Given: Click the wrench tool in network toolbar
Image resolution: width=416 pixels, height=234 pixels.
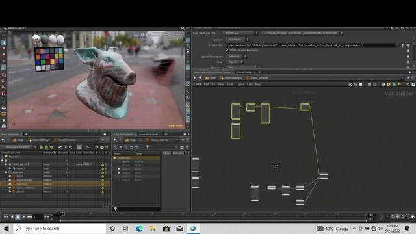Looking at the screenshot, I should (350, 84).
